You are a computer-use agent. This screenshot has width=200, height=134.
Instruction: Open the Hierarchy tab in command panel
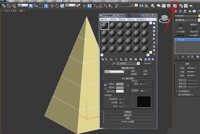tap(185, 11)
